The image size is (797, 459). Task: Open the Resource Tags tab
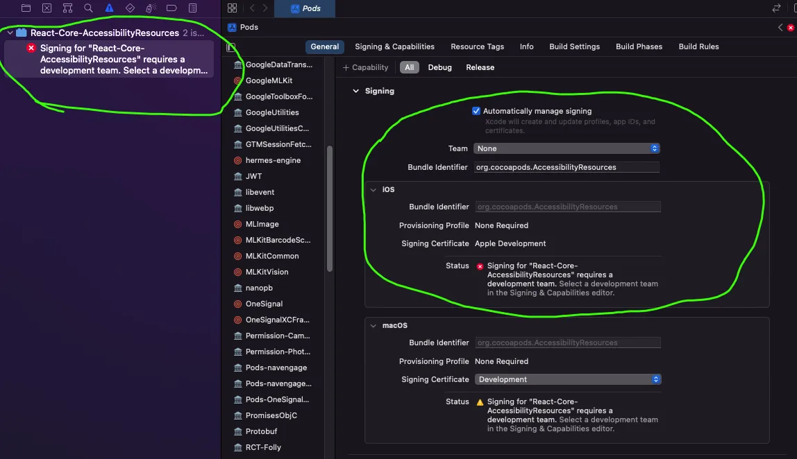[477, 46]
